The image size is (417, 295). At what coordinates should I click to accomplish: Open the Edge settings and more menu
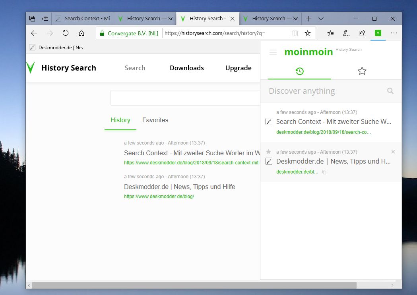(x=394, y=33)
